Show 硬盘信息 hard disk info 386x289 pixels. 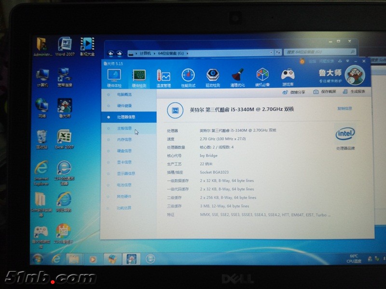[124, 151]
